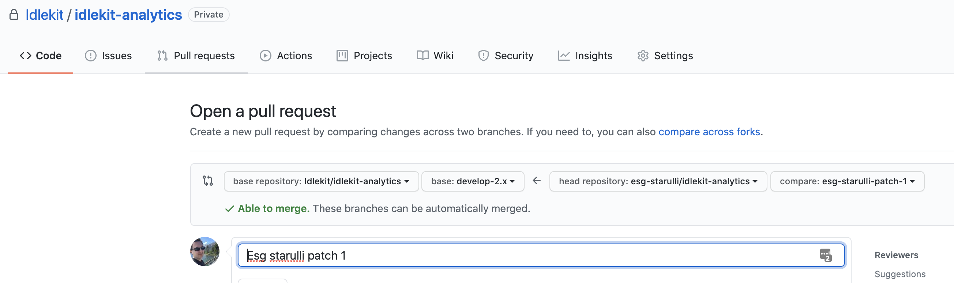The height and width of the screenshot is (283, 954).
Task: Click the private repository lock icon
Action: (14, 15)
